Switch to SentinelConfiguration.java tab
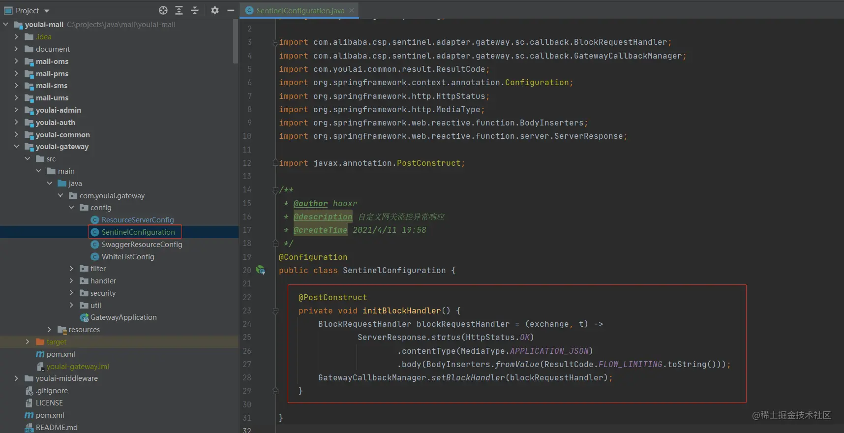This screenshot has height=433, width=844. 300,10
